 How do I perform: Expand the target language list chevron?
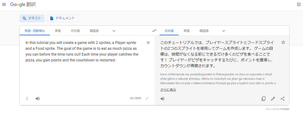(x=223, y=31)
